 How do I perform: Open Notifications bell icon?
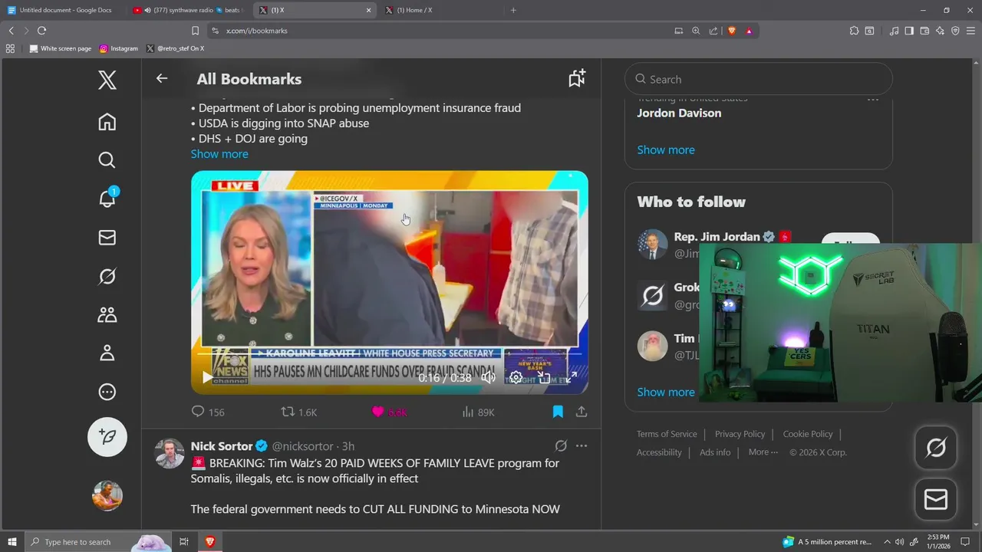click(x=107, y=199)
